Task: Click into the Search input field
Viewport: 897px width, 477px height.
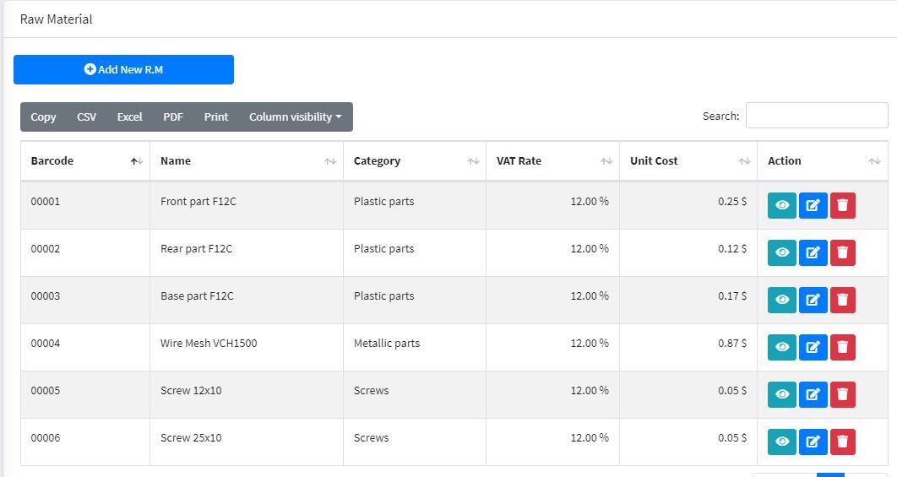Action: 816,116
